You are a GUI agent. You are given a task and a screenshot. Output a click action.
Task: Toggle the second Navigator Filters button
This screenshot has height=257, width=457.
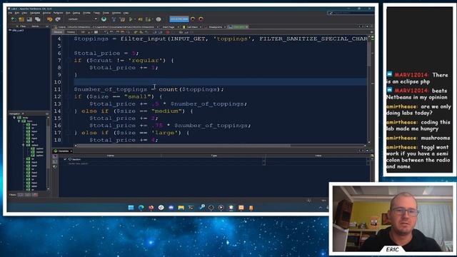tap(28, 195)
